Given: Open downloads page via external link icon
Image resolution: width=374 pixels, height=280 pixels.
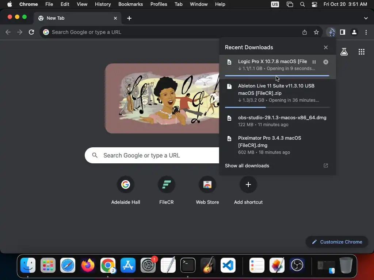Looking at the screenshot, I should (325, 166).
